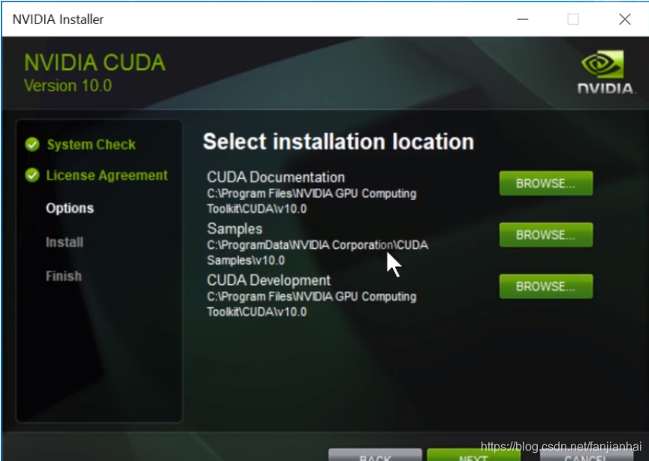Click the BROWSE button for CUDA Documentation
The image size is (649, 461).
click(546, 183)
